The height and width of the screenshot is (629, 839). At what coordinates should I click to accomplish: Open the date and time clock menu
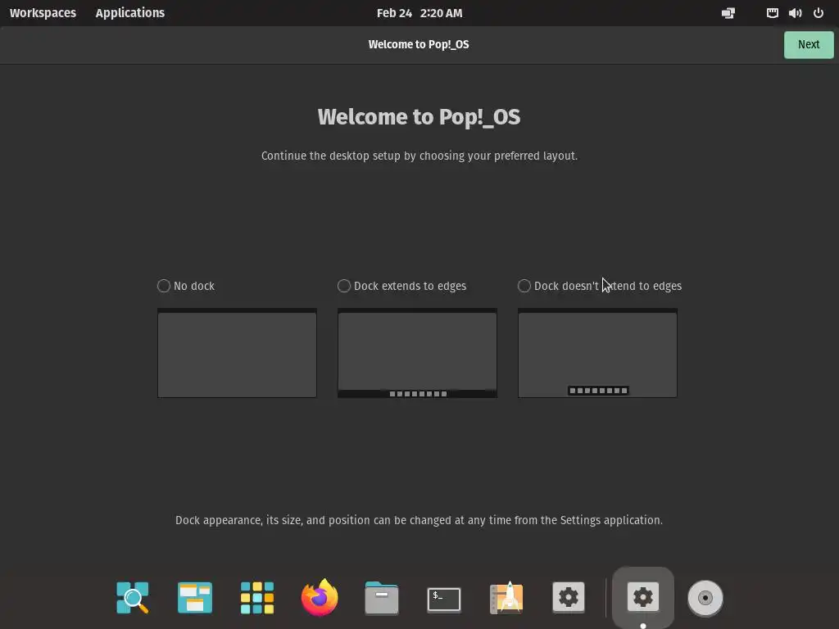click(419, 13)
